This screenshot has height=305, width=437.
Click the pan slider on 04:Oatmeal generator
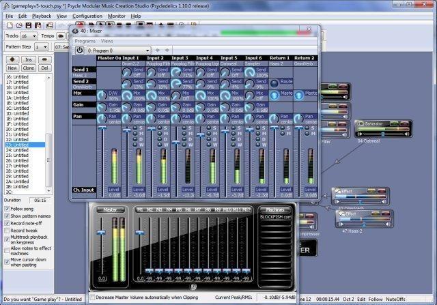[383, 134]
